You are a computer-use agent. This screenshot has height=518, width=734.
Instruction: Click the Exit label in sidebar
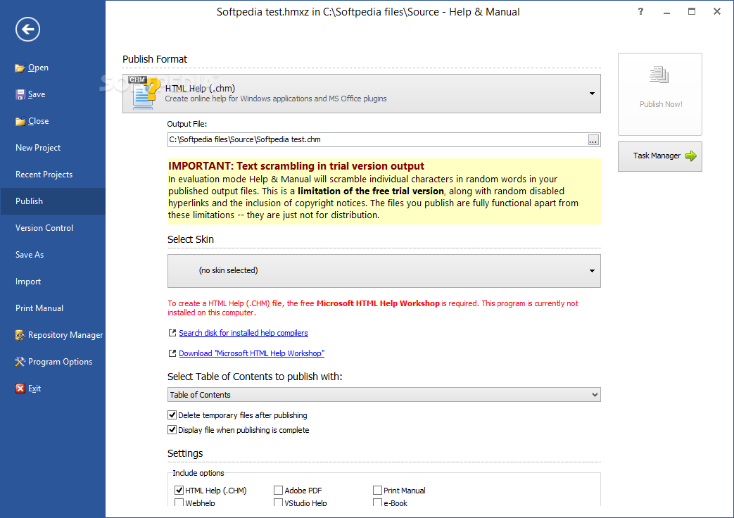pos(34,388)
